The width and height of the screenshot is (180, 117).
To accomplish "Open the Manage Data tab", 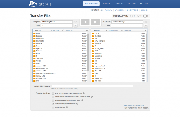I will [91, 3].
